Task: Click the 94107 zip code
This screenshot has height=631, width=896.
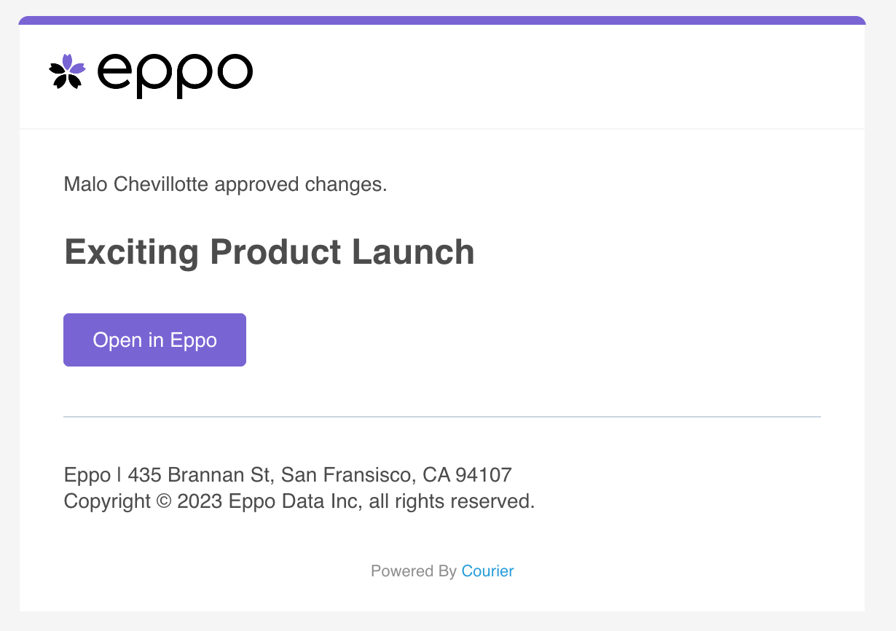Action: click(x=484, y=476)
